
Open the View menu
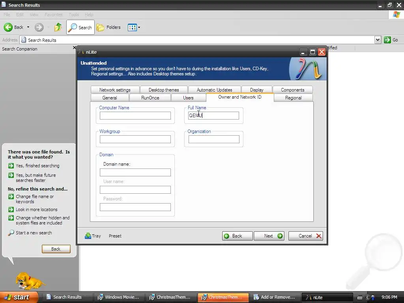pyautogui.click(x=34, y=15)
